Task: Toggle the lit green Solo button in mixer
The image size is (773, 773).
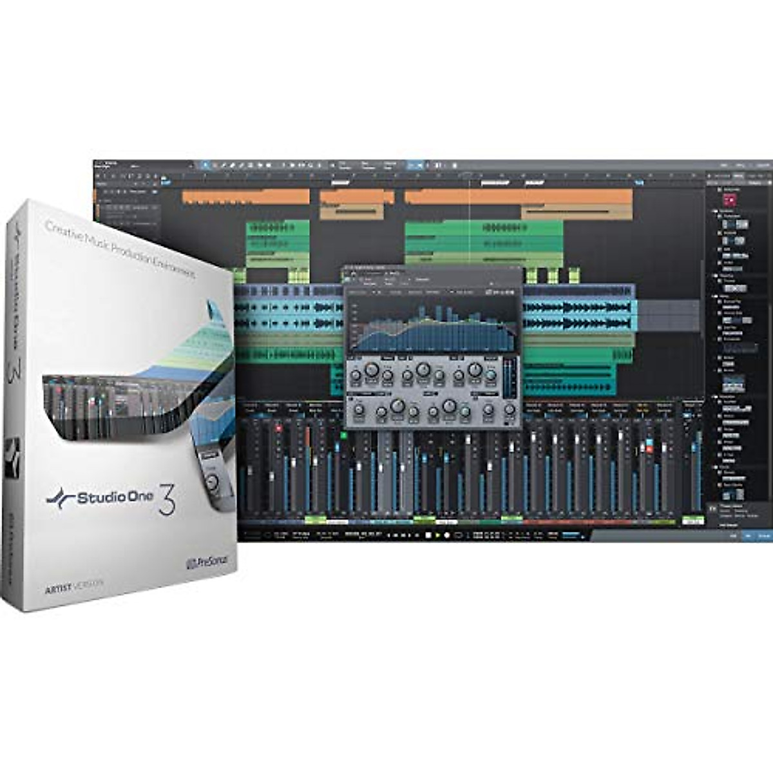Action: click(343, 436)
